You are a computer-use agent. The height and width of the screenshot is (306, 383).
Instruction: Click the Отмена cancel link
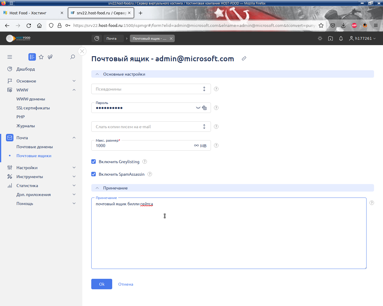point(126,284)
